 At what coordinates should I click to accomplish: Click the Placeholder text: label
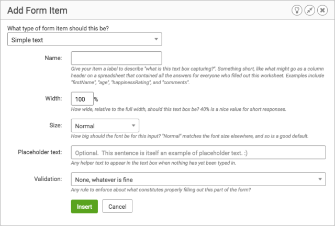tap(40, 152)
